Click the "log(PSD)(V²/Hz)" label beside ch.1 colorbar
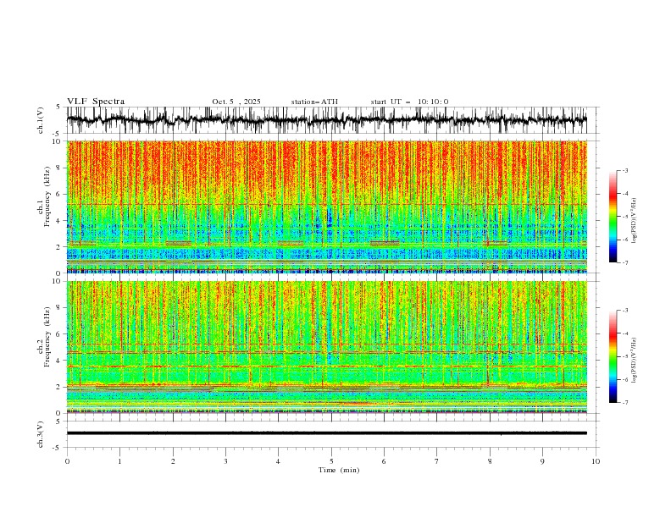The height and width of the screenshot is (518, 671). [634, 221]
